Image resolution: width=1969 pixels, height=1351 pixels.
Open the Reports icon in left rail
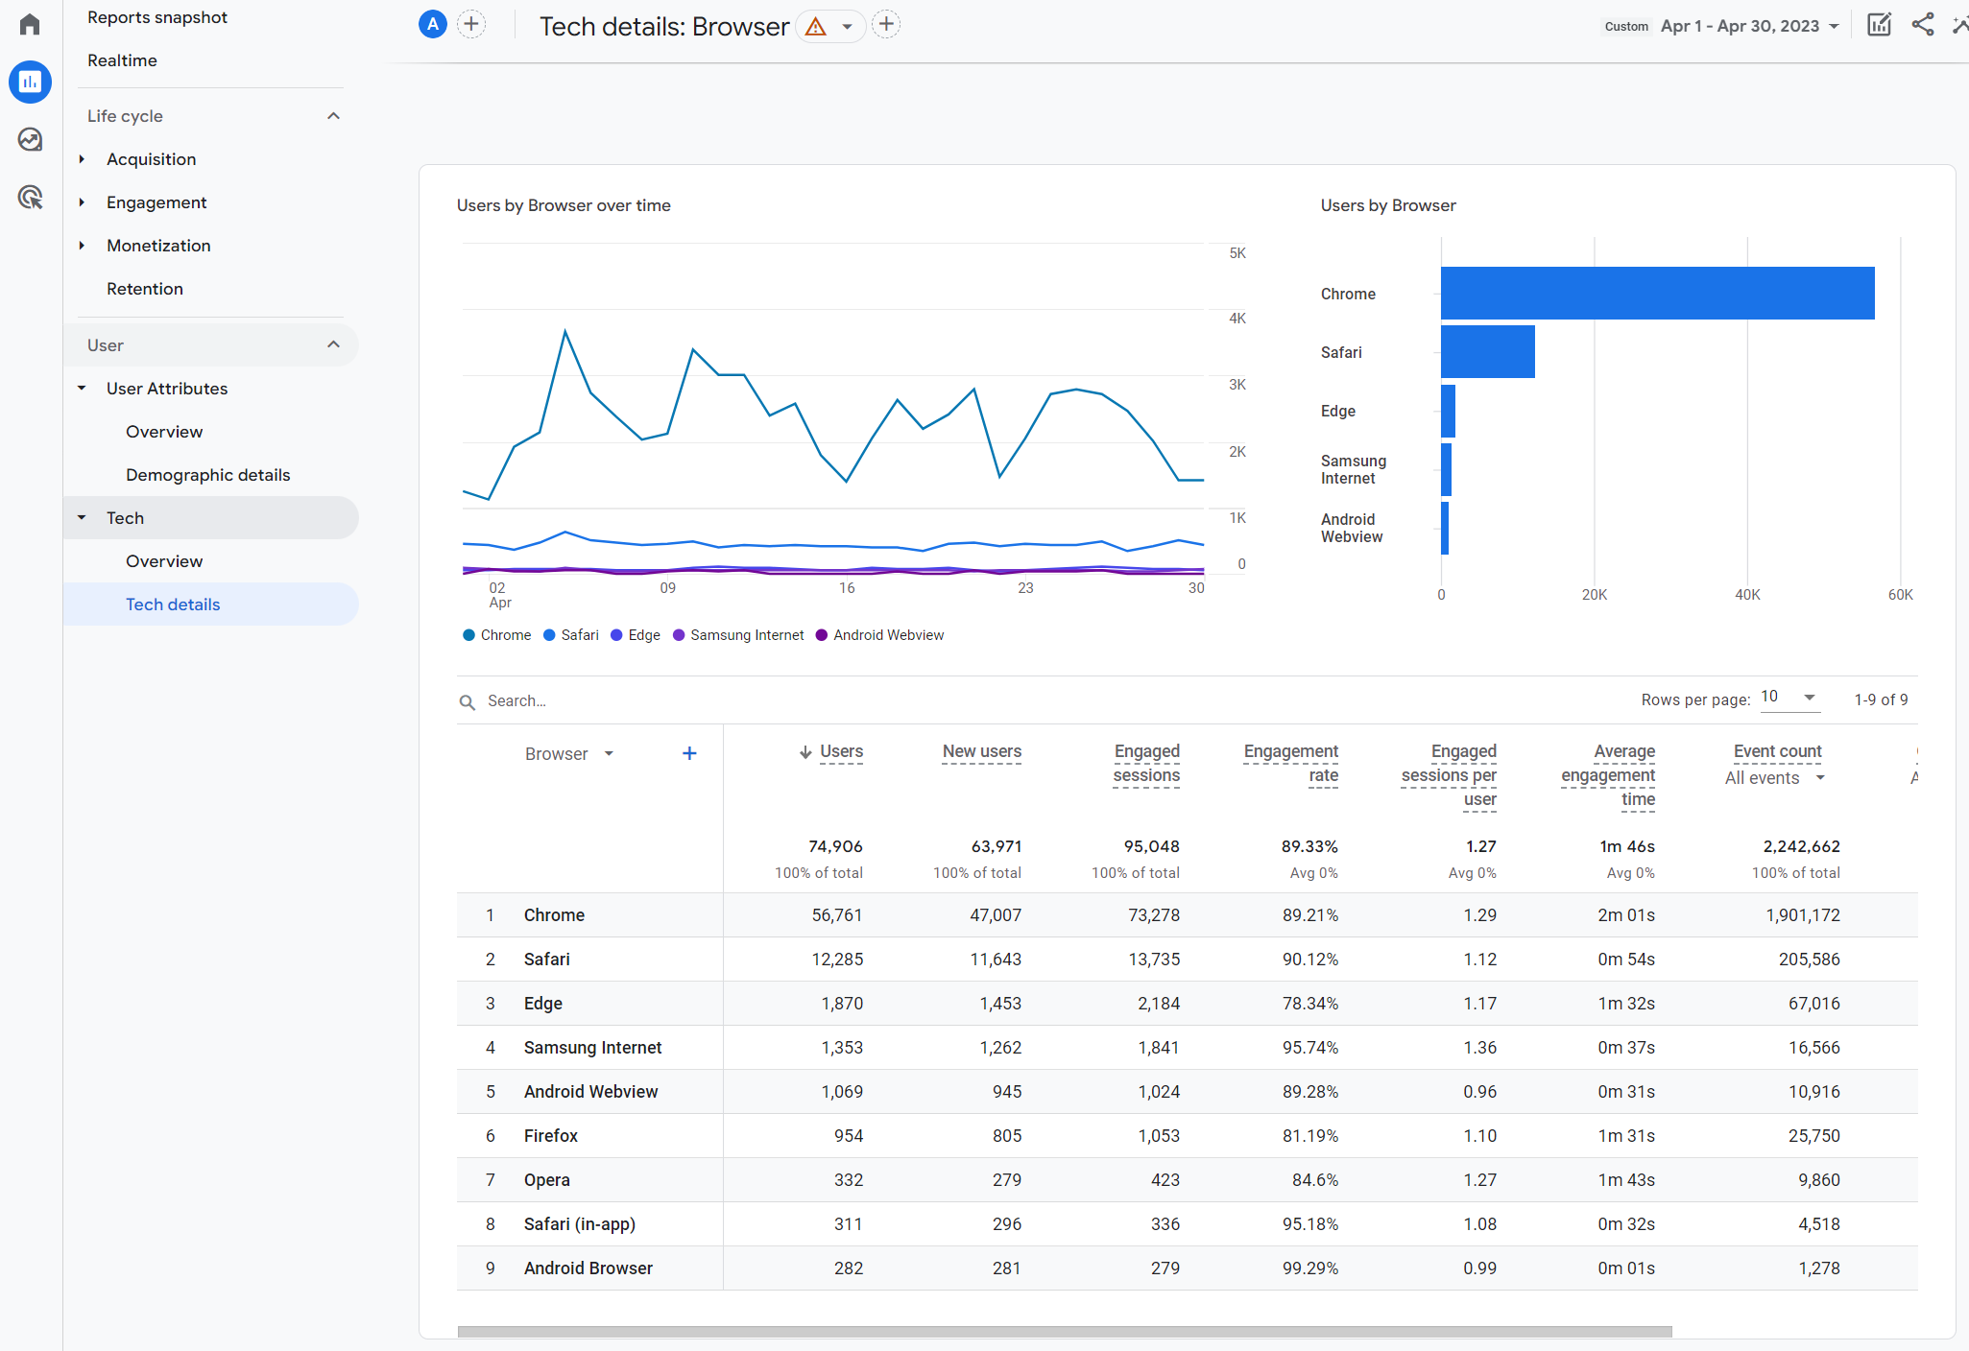30,83
